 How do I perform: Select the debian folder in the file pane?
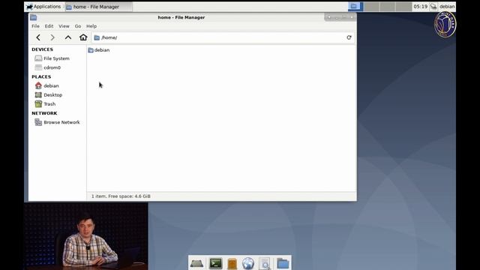[x=98, y=50]
